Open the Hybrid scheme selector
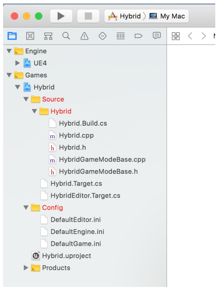This screenshot has width=218, height=290. 125,16
